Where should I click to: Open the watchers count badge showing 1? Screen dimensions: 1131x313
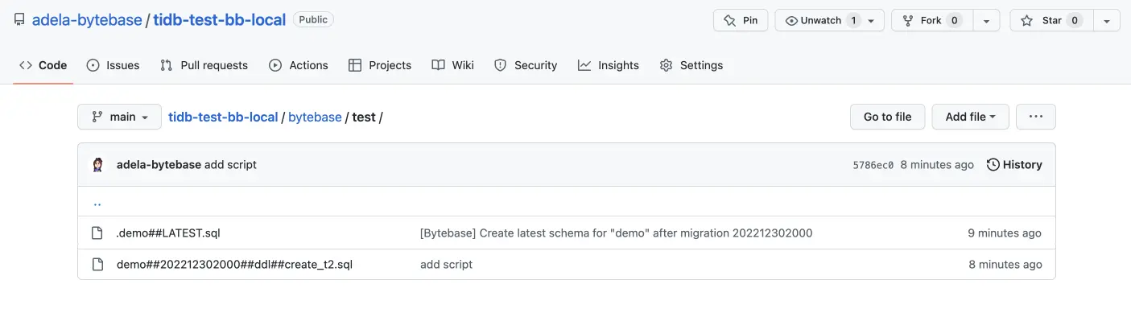coord(853,21)
